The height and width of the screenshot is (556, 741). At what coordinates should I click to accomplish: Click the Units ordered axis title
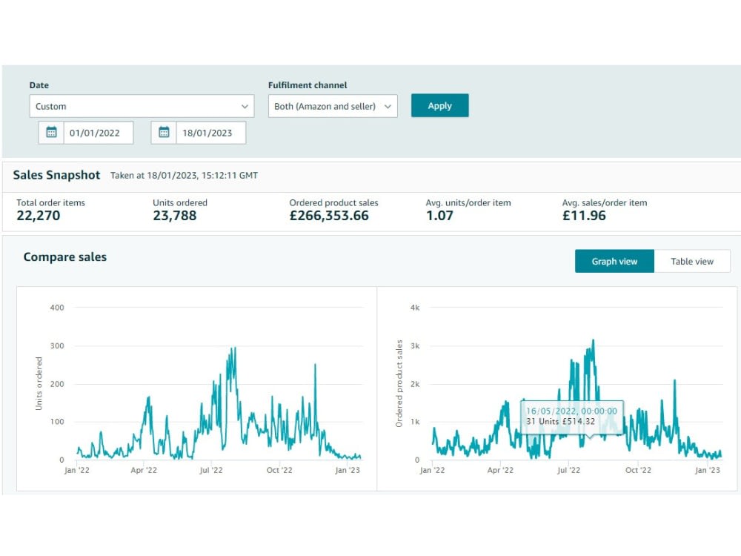[x=39, y=383]
